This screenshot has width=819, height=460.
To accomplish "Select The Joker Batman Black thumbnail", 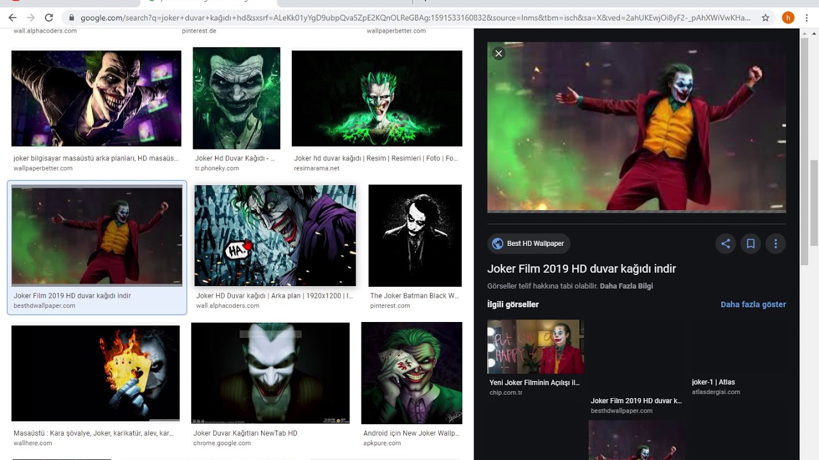I will 415,236.
